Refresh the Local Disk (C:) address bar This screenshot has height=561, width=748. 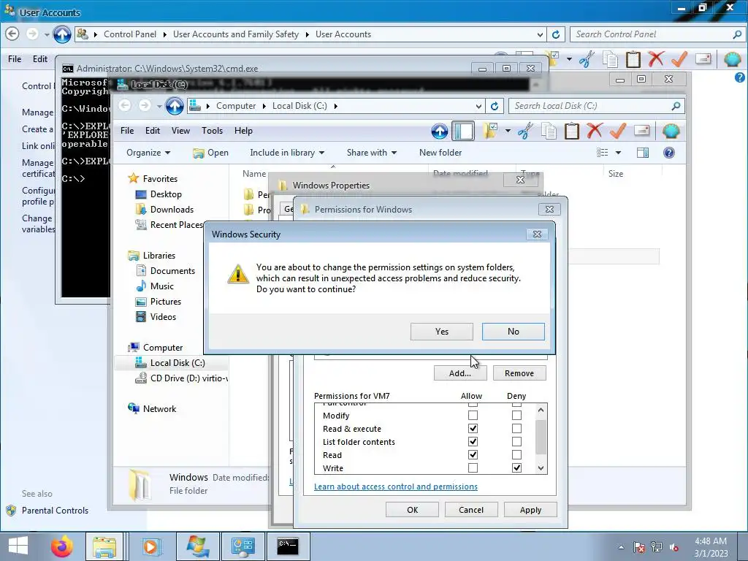tap(495, 106)
